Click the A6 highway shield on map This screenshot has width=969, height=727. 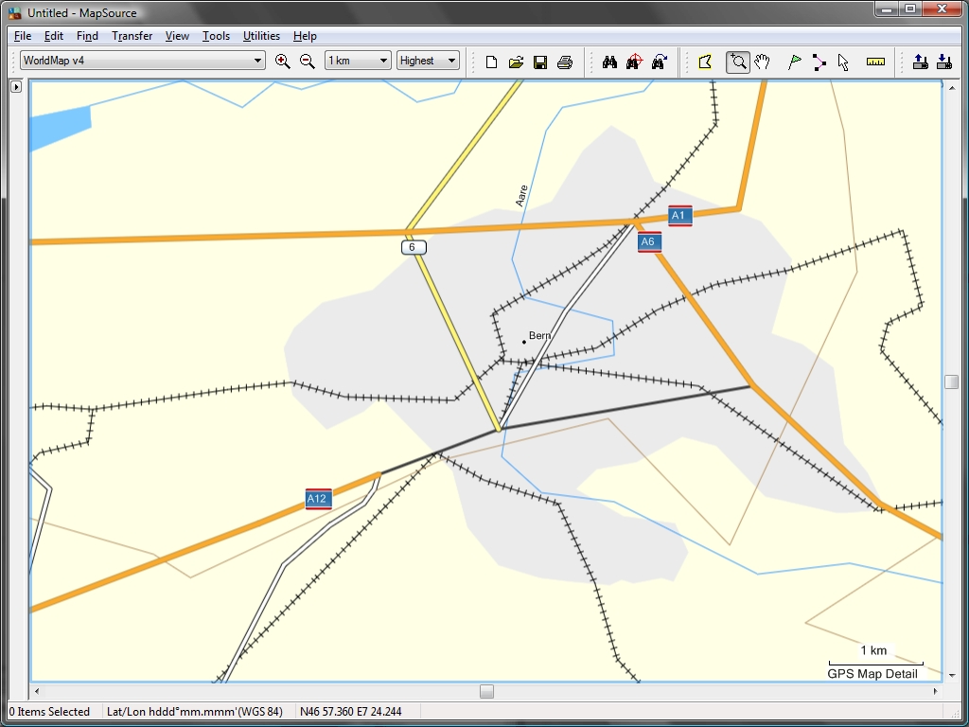point(649,241)
